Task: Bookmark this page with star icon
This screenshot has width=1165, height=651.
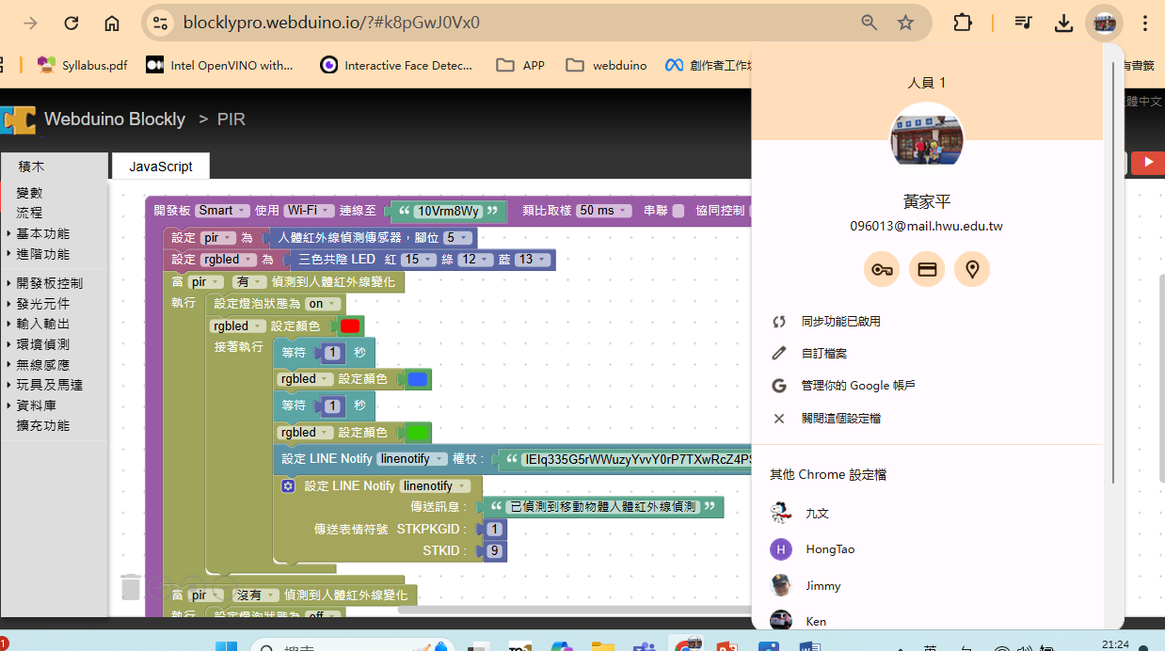Action: (905, 23)
